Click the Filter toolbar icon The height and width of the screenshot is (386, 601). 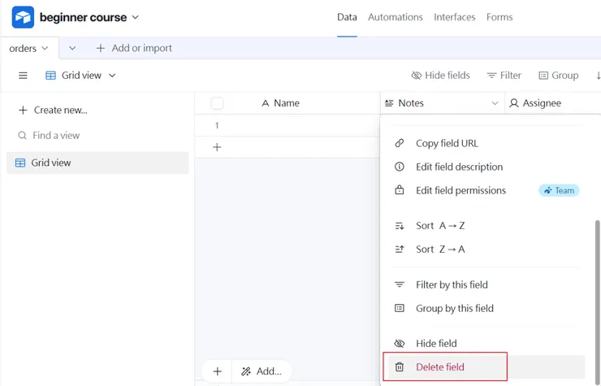(x=491, y=76)
